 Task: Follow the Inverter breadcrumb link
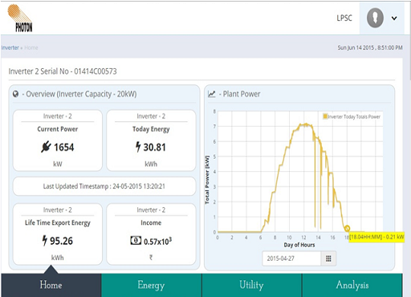(10, 47)
